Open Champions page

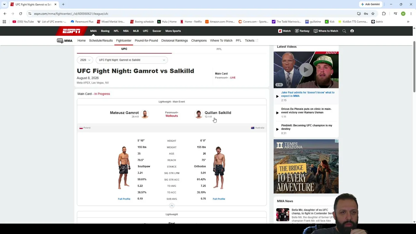(199, 41)
